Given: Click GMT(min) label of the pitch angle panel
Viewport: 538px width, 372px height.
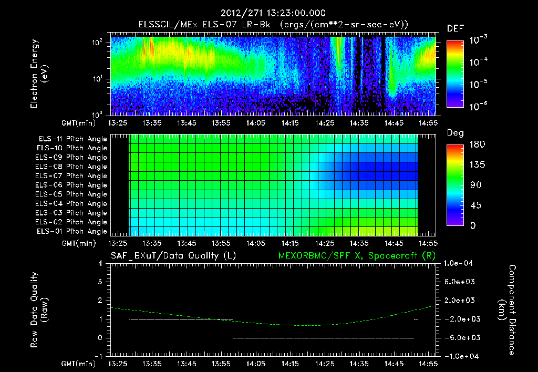Looking at the screenshot, I should [x=79, y=244].
